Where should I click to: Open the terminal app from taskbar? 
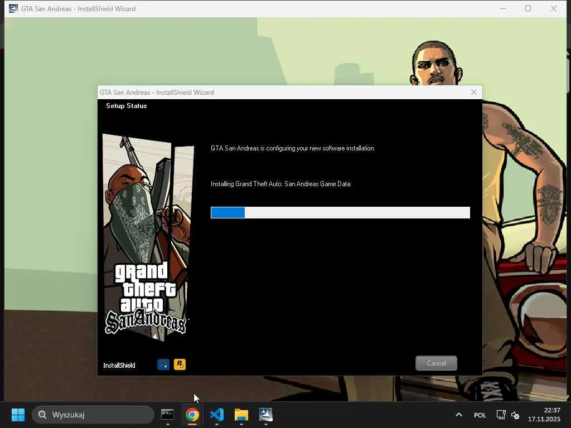pos(167,415)
